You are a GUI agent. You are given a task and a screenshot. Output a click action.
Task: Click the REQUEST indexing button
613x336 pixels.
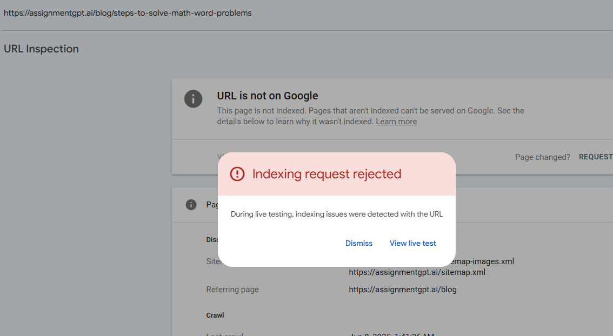click(596, 157)
